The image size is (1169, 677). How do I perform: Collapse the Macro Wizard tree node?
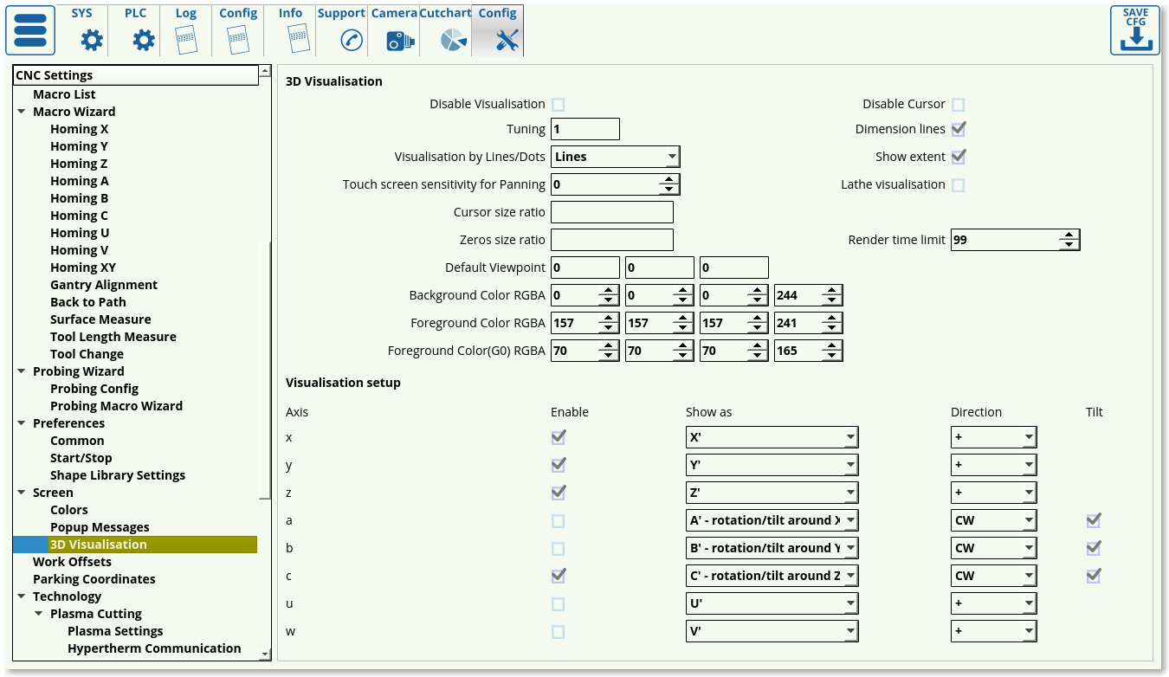coord(21,112)
